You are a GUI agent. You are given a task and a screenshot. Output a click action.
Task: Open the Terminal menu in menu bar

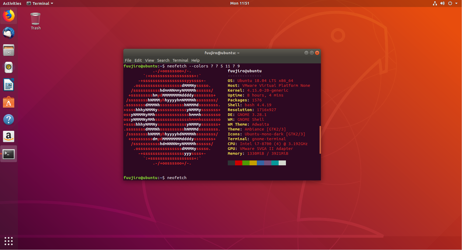point(180,60)
